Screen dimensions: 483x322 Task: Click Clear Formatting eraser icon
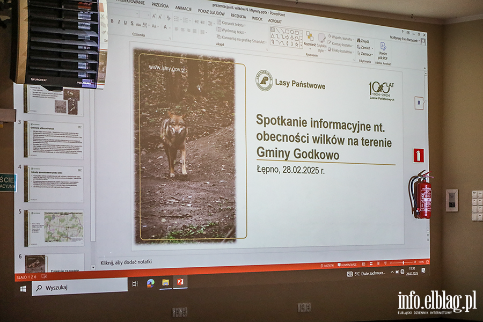pyautogui.click(x=169, y=18)
